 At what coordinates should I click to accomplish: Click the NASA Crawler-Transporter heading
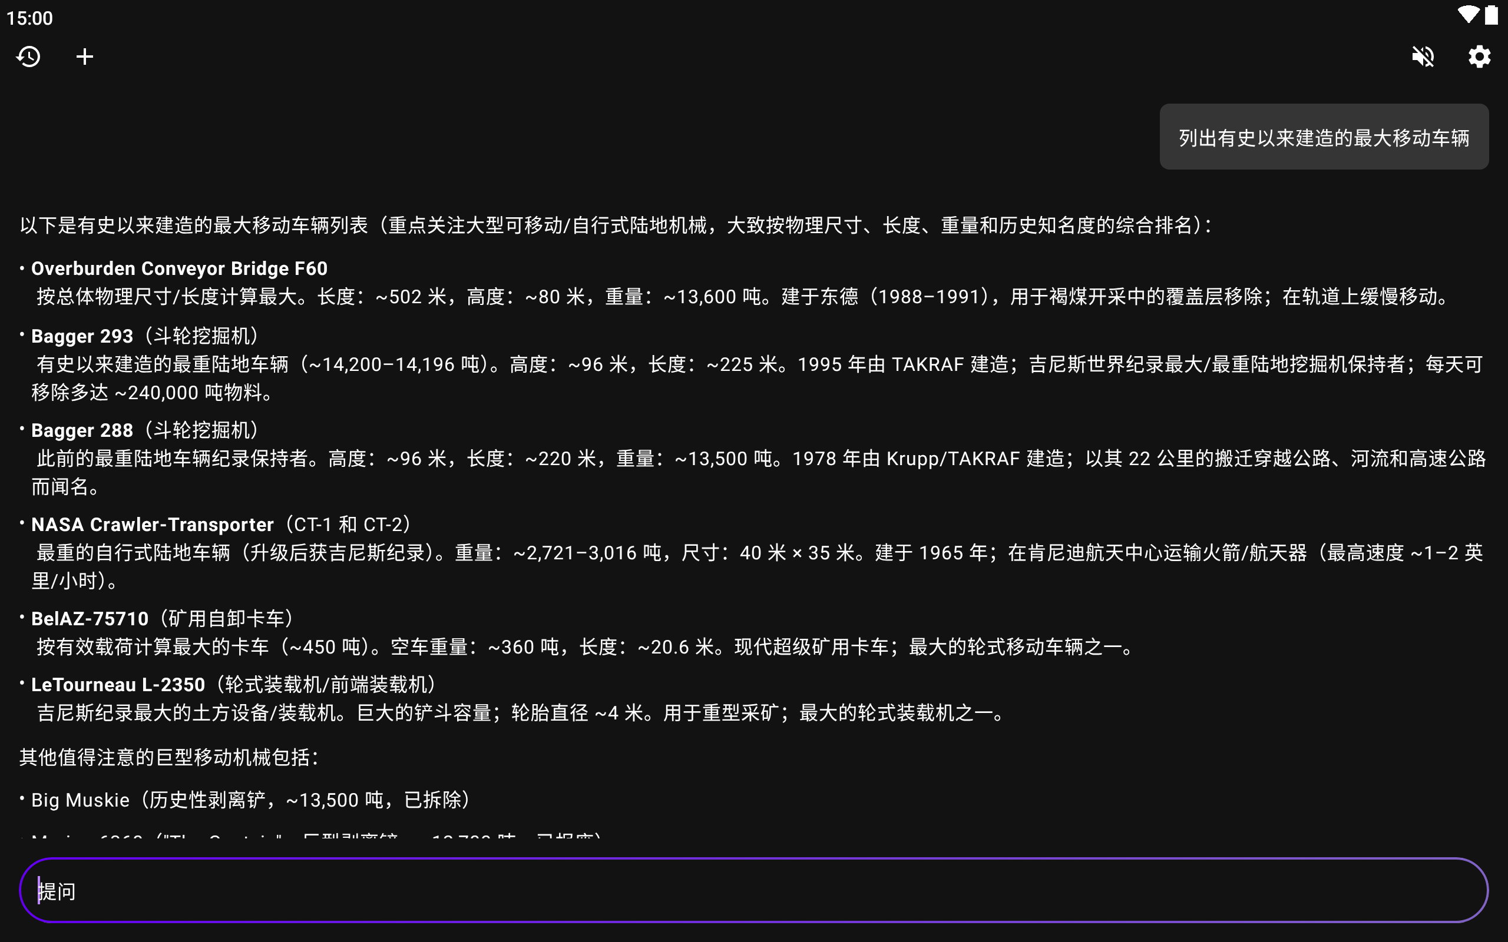[153, 525]
